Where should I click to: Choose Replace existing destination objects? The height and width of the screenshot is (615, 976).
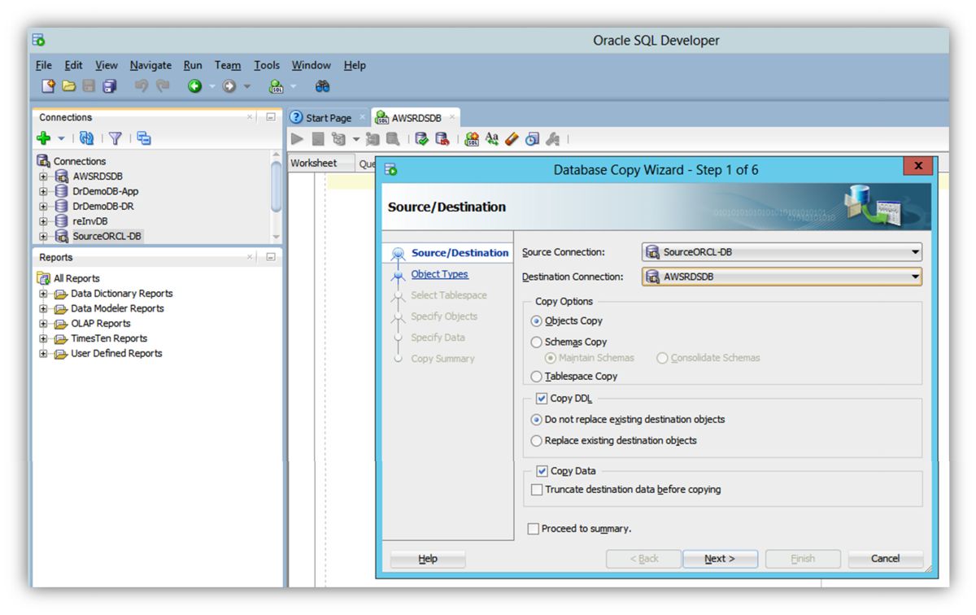[537, 441]
